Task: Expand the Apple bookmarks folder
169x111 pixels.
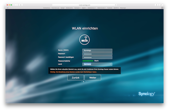Action: 84,8
